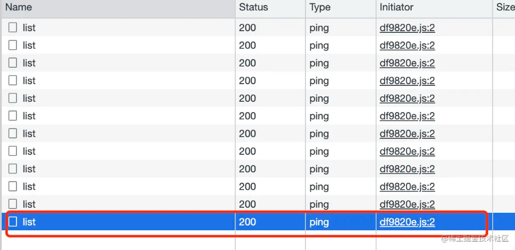Open df9820e.js:2 link in the highlighted row

point(407,222)
